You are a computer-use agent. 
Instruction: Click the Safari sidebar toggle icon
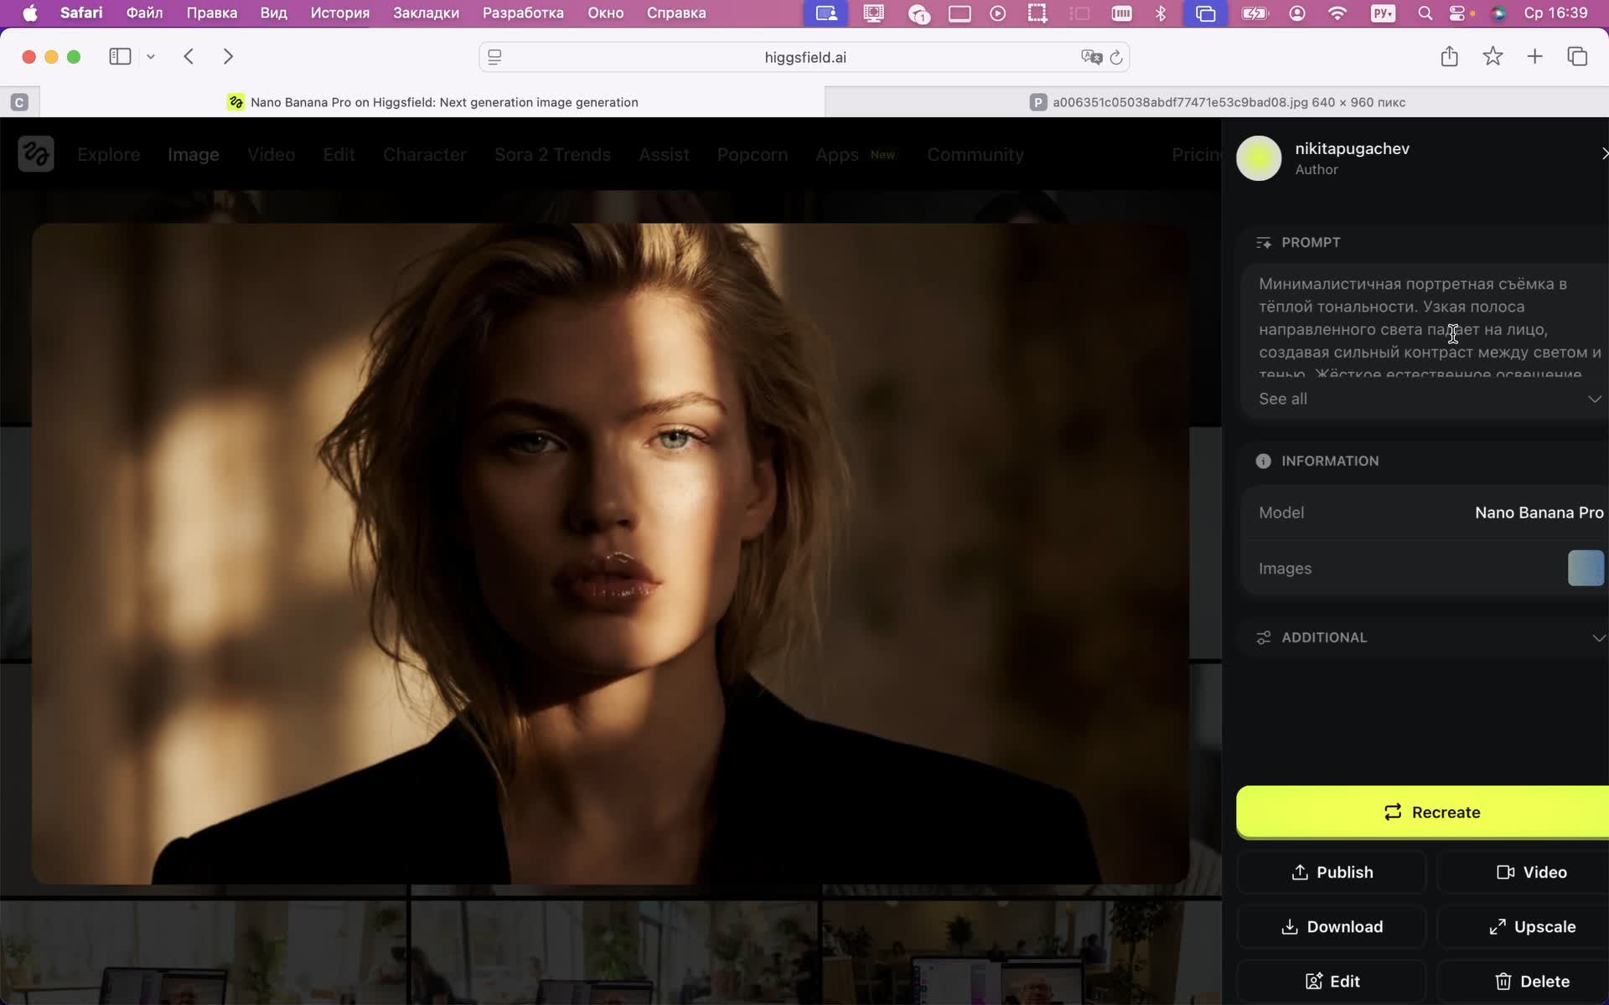tap(120, 57)
